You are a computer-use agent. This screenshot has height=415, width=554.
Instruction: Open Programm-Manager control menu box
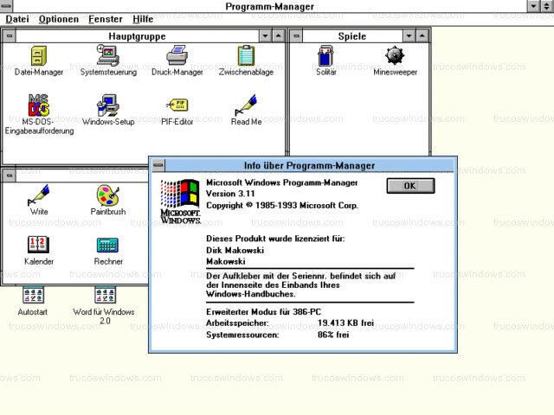6,6
